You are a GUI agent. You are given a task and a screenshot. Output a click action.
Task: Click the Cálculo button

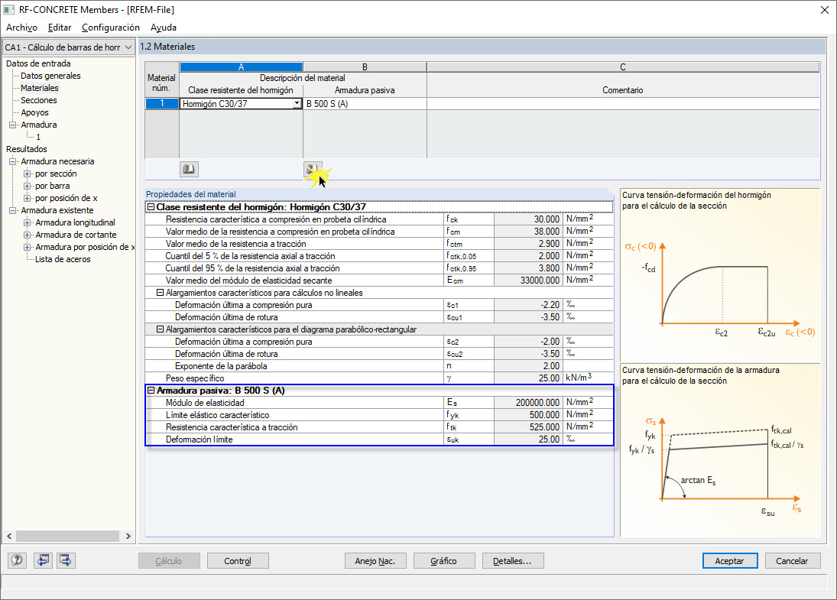pos(169,560)
